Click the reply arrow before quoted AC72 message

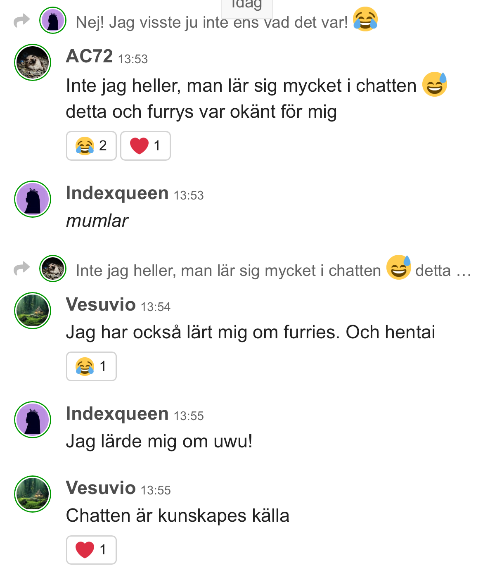pos(21,269)
